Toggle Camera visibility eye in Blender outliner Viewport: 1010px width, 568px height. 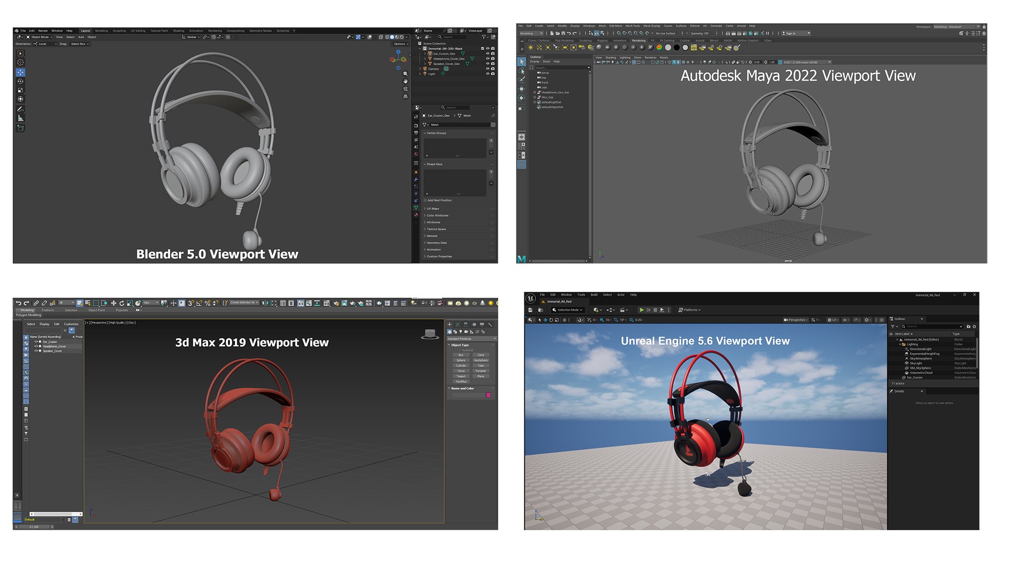(x=488, y=69)
